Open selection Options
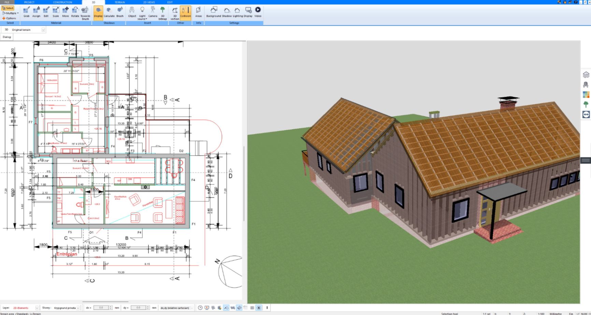591x315 pixels. coord(9,18)
